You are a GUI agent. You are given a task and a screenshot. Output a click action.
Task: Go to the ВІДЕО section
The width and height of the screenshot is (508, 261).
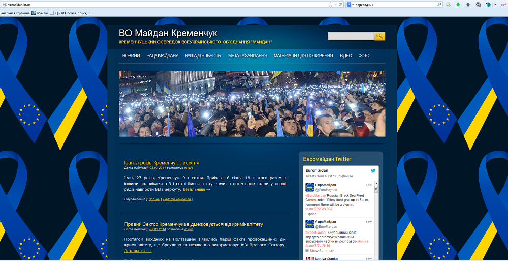(x=345, y=56)
